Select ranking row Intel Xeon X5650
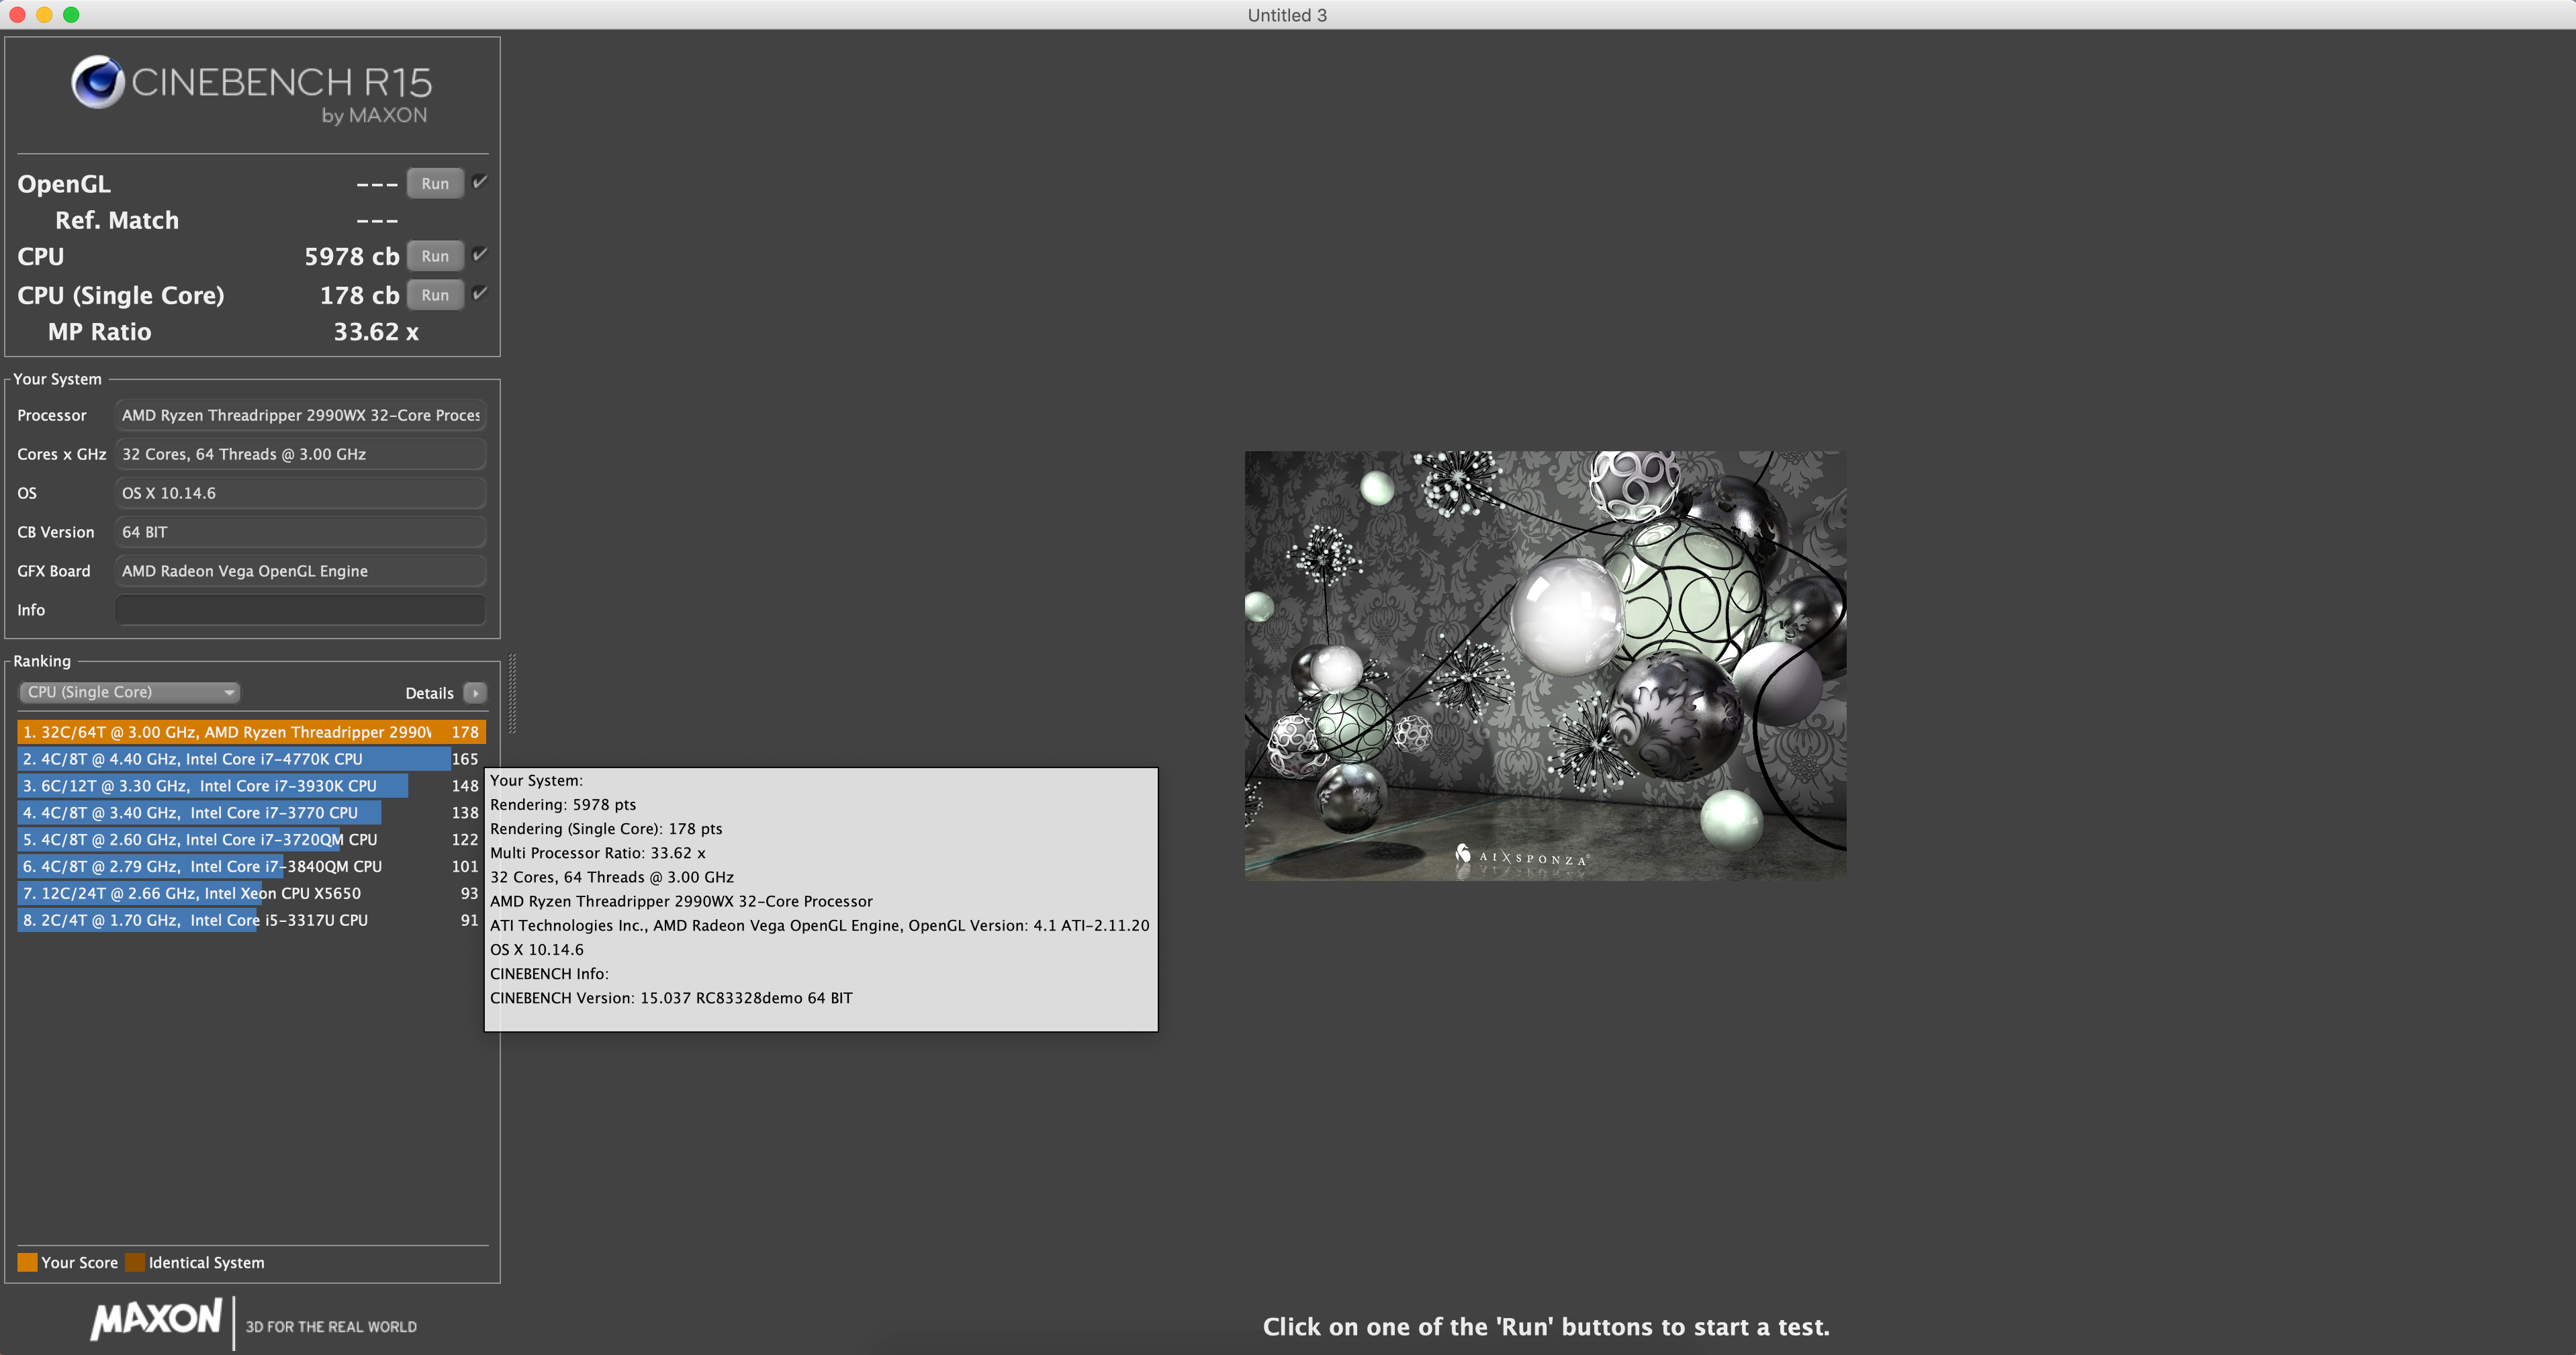 pos(251,894)
